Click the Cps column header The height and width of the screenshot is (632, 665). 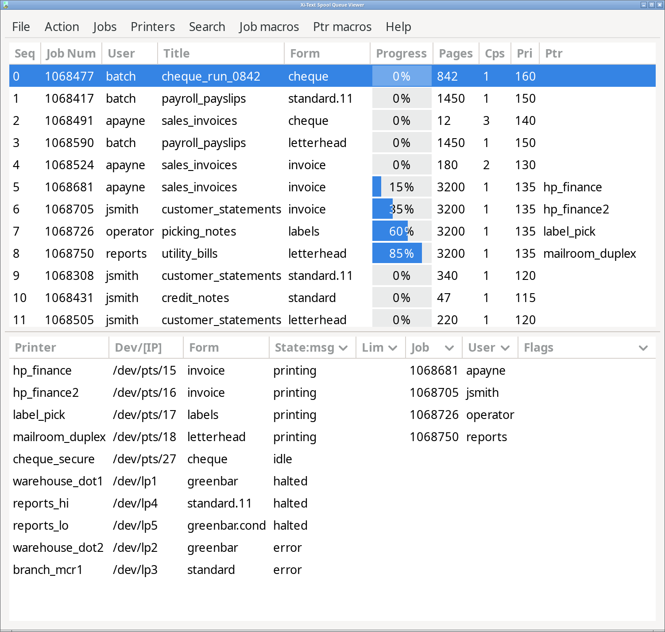[495, 54]
